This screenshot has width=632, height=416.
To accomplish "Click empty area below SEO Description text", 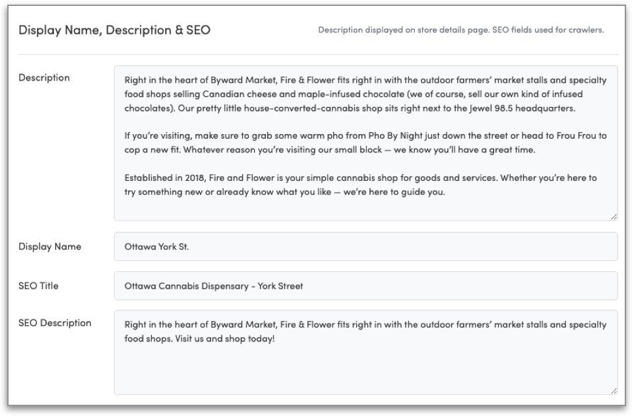I will [x=365, y=370].
